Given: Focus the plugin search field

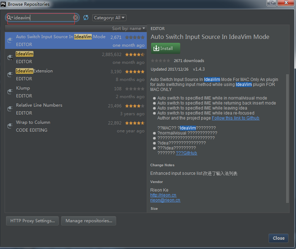Looking at the screenshot, I should pos(43,18).
